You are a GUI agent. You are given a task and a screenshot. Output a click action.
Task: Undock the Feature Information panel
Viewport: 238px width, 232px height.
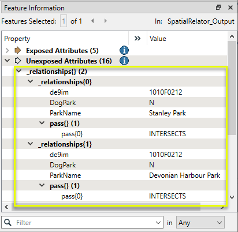point(218,8)
